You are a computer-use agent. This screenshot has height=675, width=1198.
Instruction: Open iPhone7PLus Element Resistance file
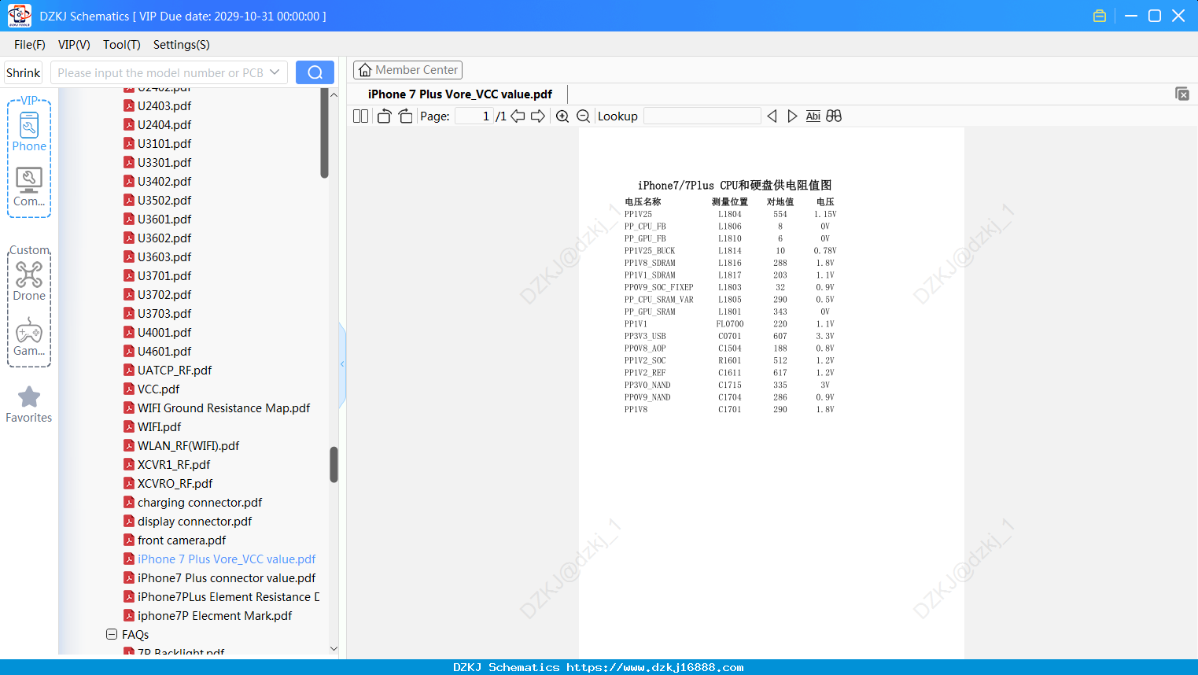(x=222, y=596)
